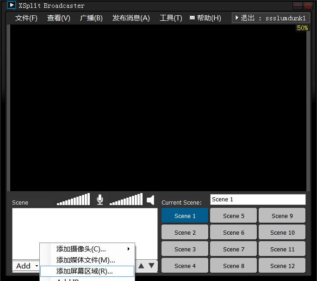The height and width of the screenshot is (281, 317).
Task: Open the 工具(T) menu
Action: [x=171, y=18]
